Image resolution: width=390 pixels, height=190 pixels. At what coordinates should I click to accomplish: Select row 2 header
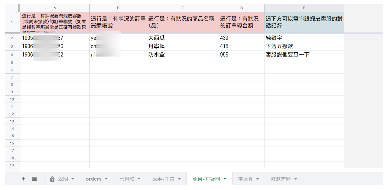coord(12,38)
